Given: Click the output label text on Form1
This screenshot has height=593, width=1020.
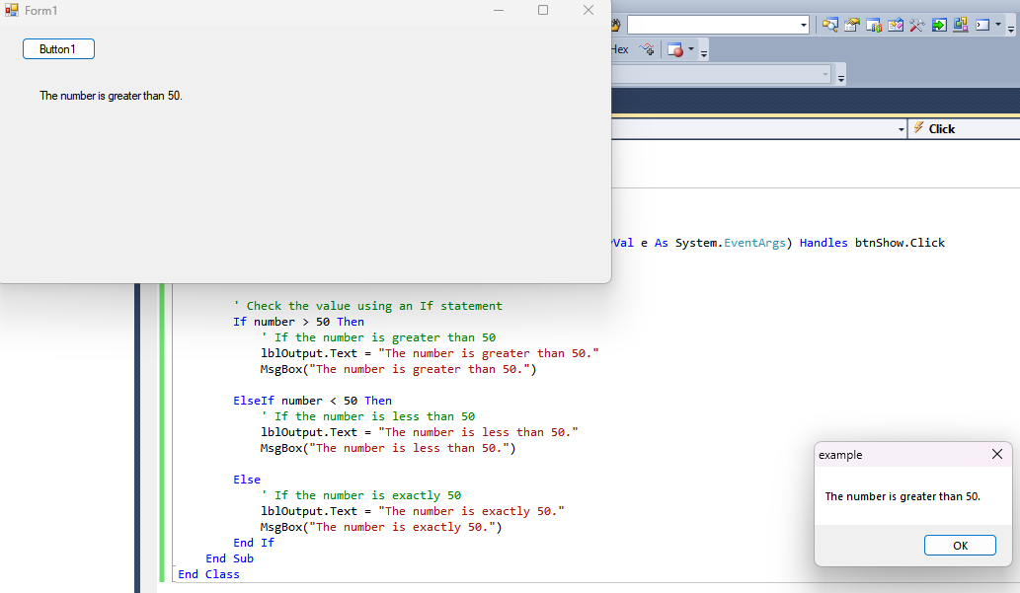Looking at the screenshot, I should coord(111,96).
